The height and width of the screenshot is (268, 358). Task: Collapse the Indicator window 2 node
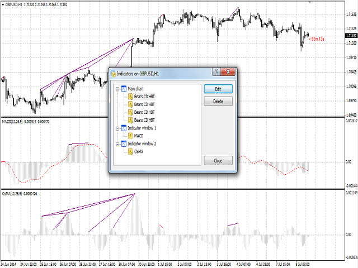[117, 144]
